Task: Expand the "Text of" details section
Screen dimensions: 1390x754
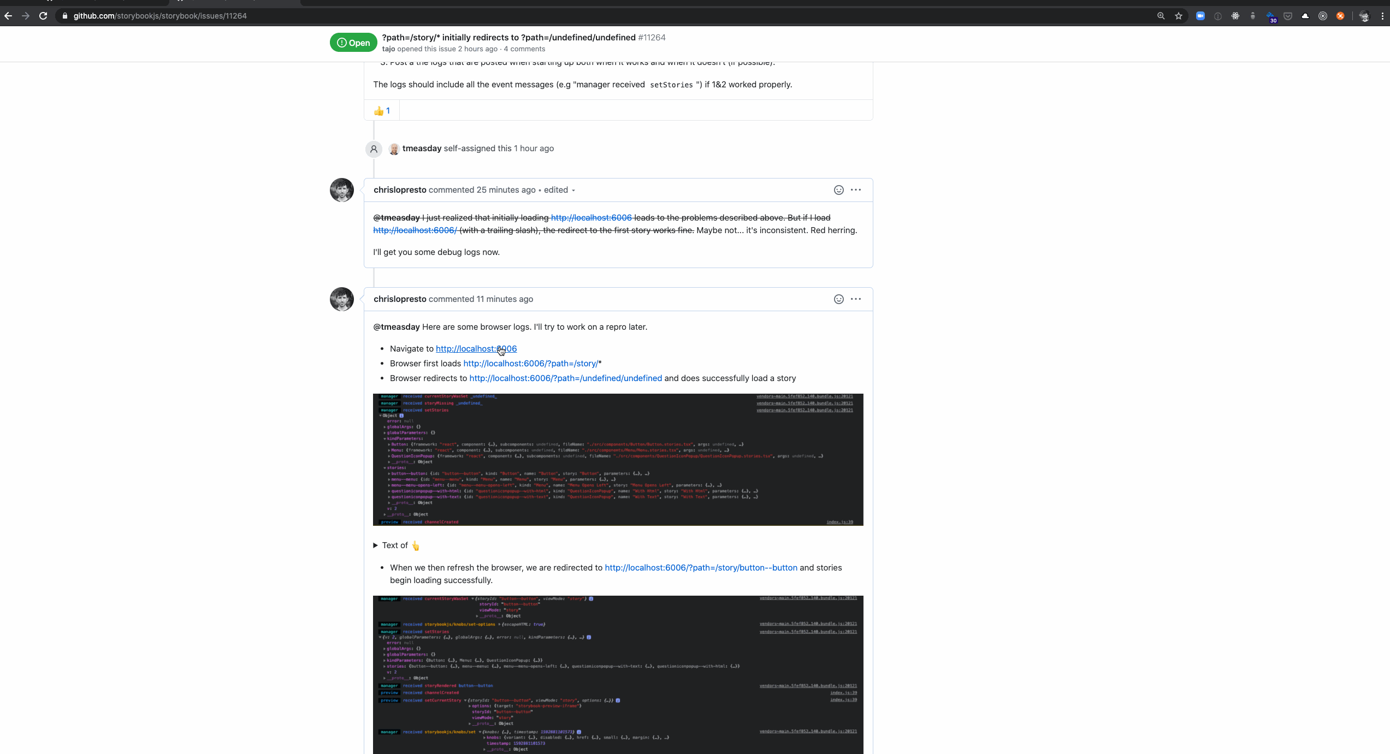Action: click(x=395, y=545)
